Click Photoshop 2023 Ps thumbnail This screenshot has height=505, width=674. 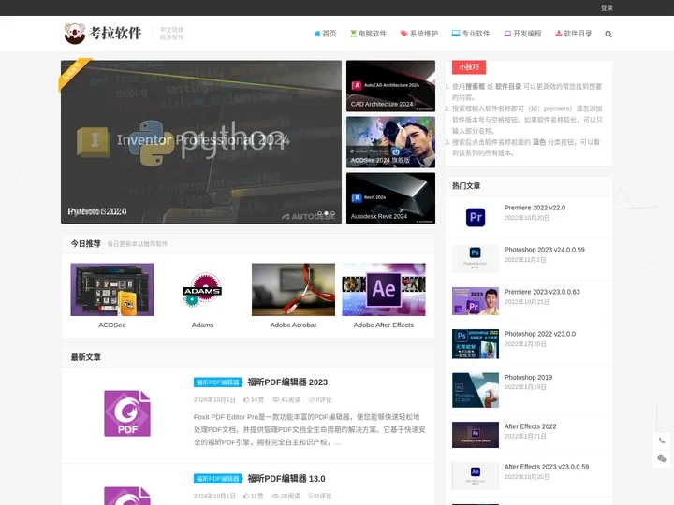point(476,259)
